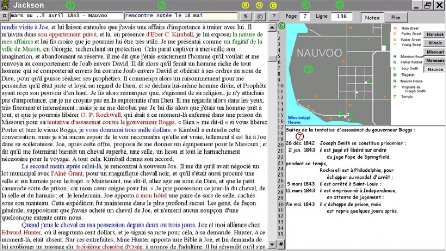Click the scrollbar up arrow of text pane
This screenshot has height=251, width=446.
(272, 28)
